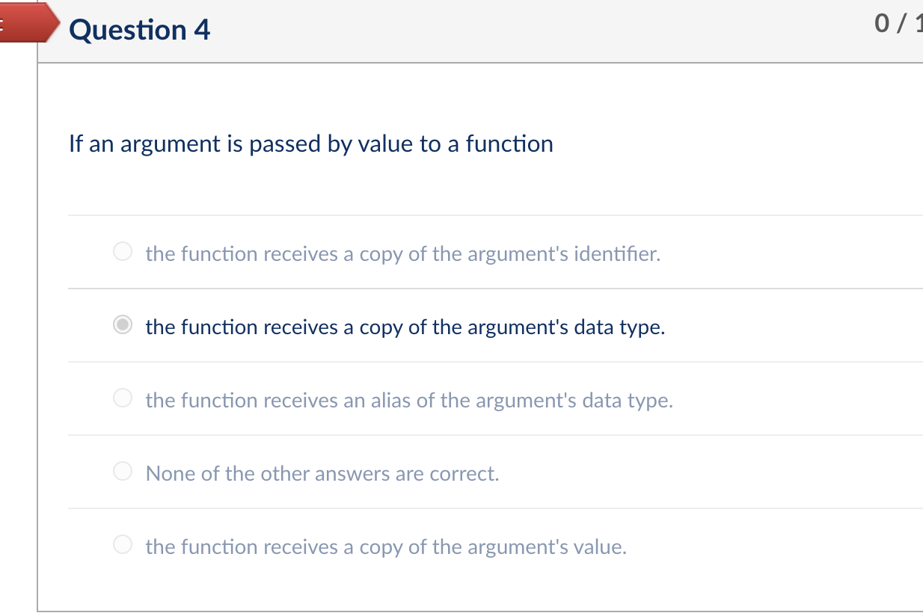923x613 pixels.
Task: Click answer text "copy of the argument's value"
Action: (386, 547)
